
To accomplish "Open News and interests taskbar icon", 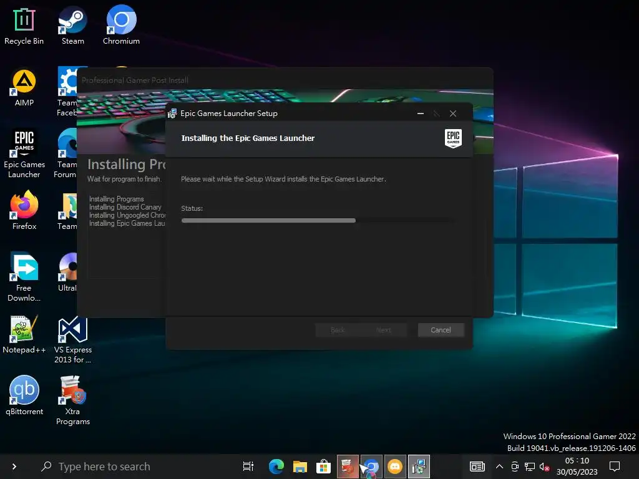I will 477,467.
